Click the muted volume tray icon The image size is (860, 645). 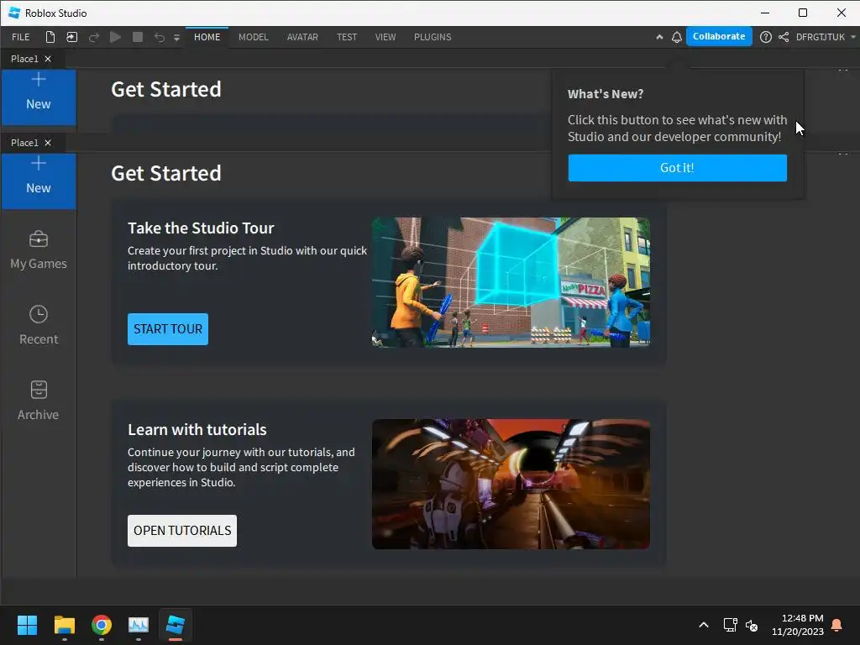point(752,625)
